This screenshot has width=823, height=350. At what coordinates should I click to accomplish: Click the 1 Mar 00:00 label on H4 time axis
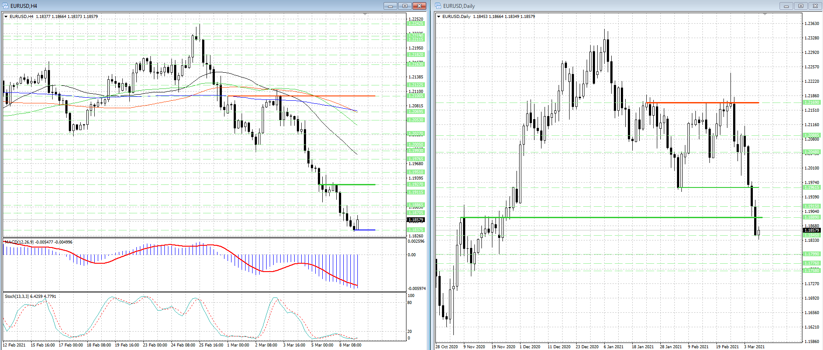point(238,345)
